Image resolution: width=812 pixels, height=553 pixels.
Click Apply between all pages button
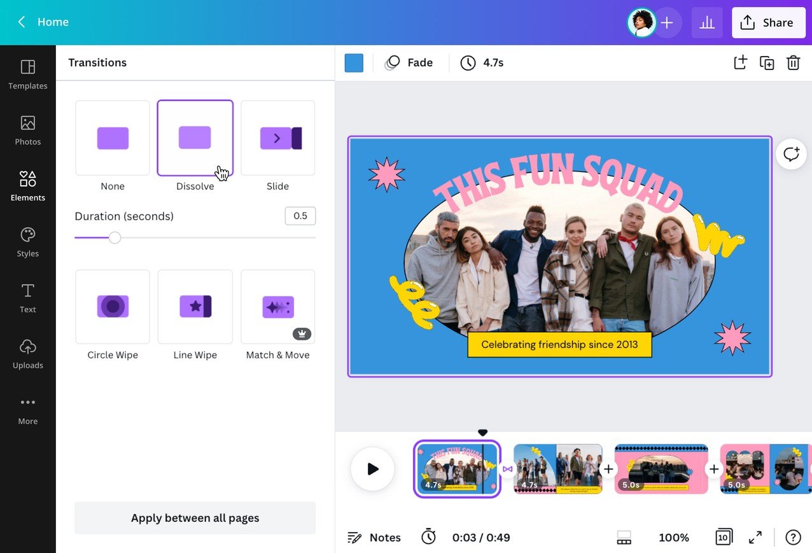click(x=195, y=517)
